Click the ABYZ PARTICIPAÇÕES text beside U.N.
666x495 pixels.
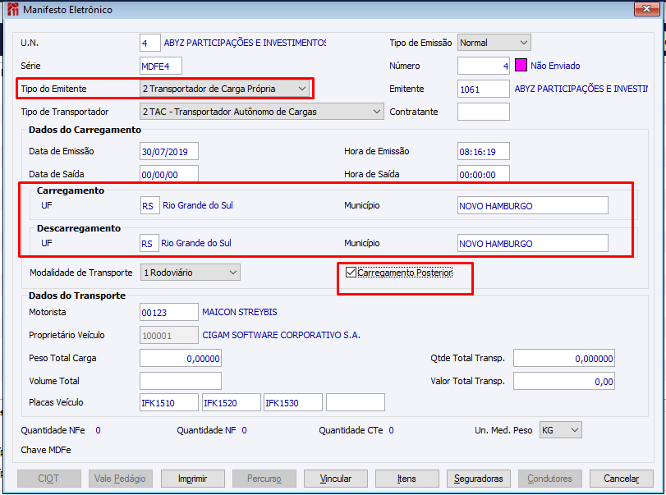pos(245,43)
